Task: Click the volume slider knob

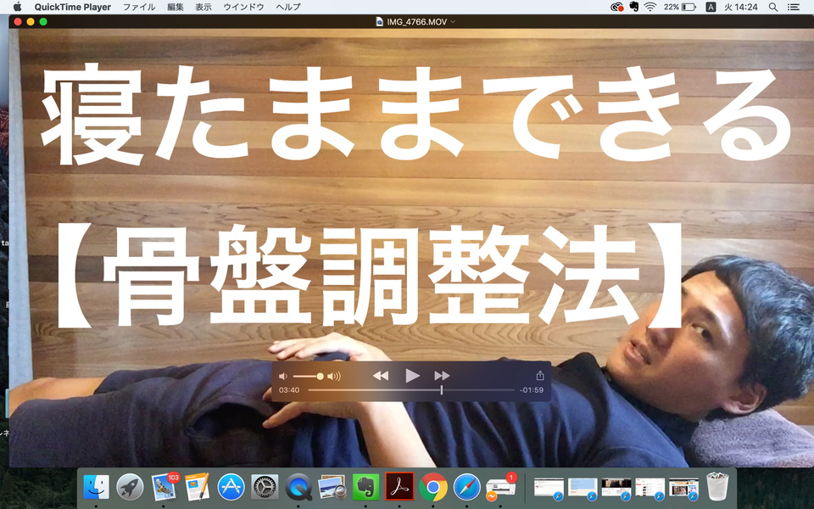Action: coord(320,376)
